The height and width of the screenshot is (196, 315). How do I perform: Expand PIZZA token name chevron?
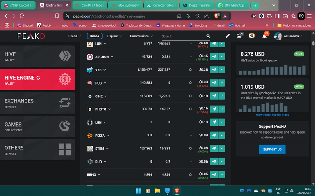[x=108, y=136]
